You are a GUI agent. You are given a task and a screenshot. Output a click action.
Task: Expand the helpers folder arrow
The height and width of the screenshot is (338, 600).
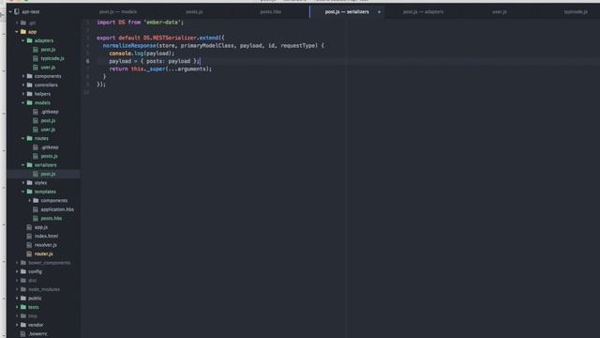(23, 94)
